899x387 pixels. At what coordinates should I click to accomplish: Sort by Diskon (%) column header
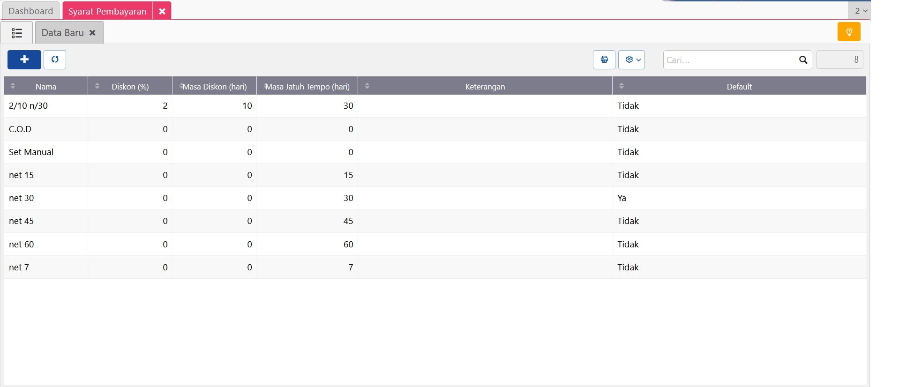(130, 87)
